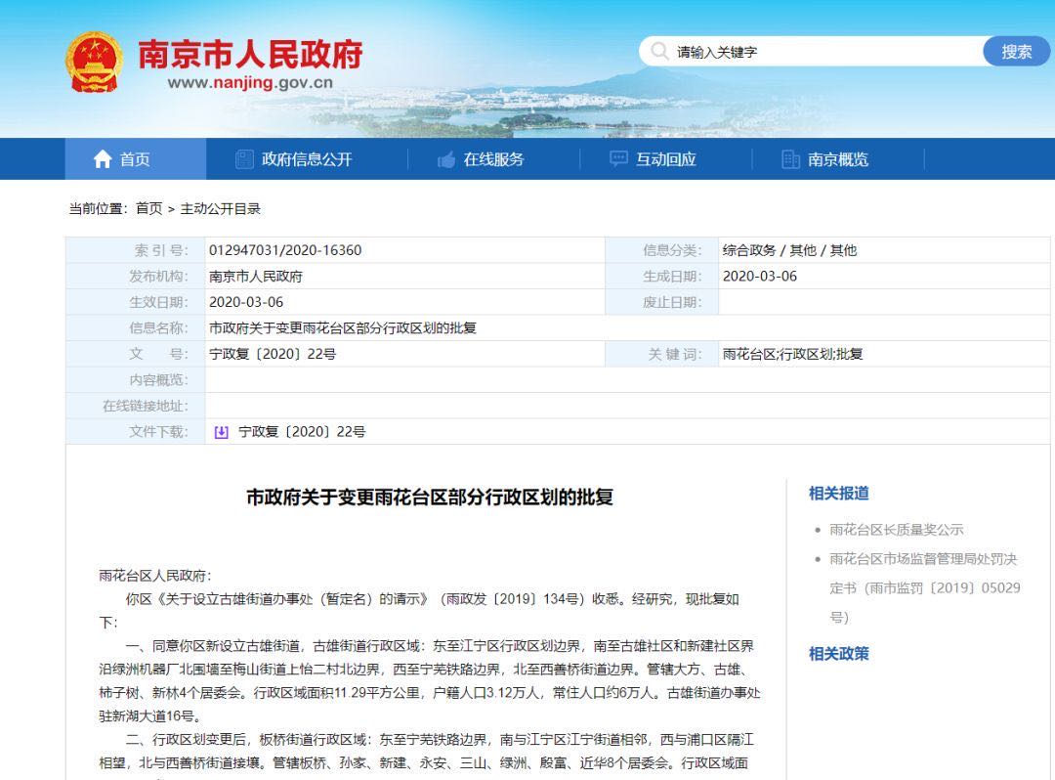Screen dimensions: 1055x780
Task: Click the 索引号 label
Action: tap(161, 250)
